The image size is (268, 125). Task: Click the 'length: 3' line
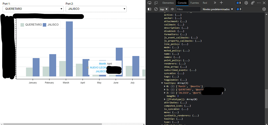[x=173, y=96]
